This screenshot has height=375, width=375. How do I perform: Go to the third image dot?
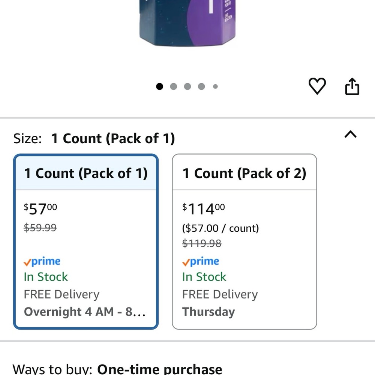click(x=187, y=86)
